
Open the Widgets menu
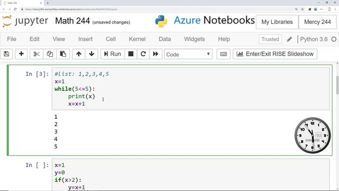[x=194, y=39]
